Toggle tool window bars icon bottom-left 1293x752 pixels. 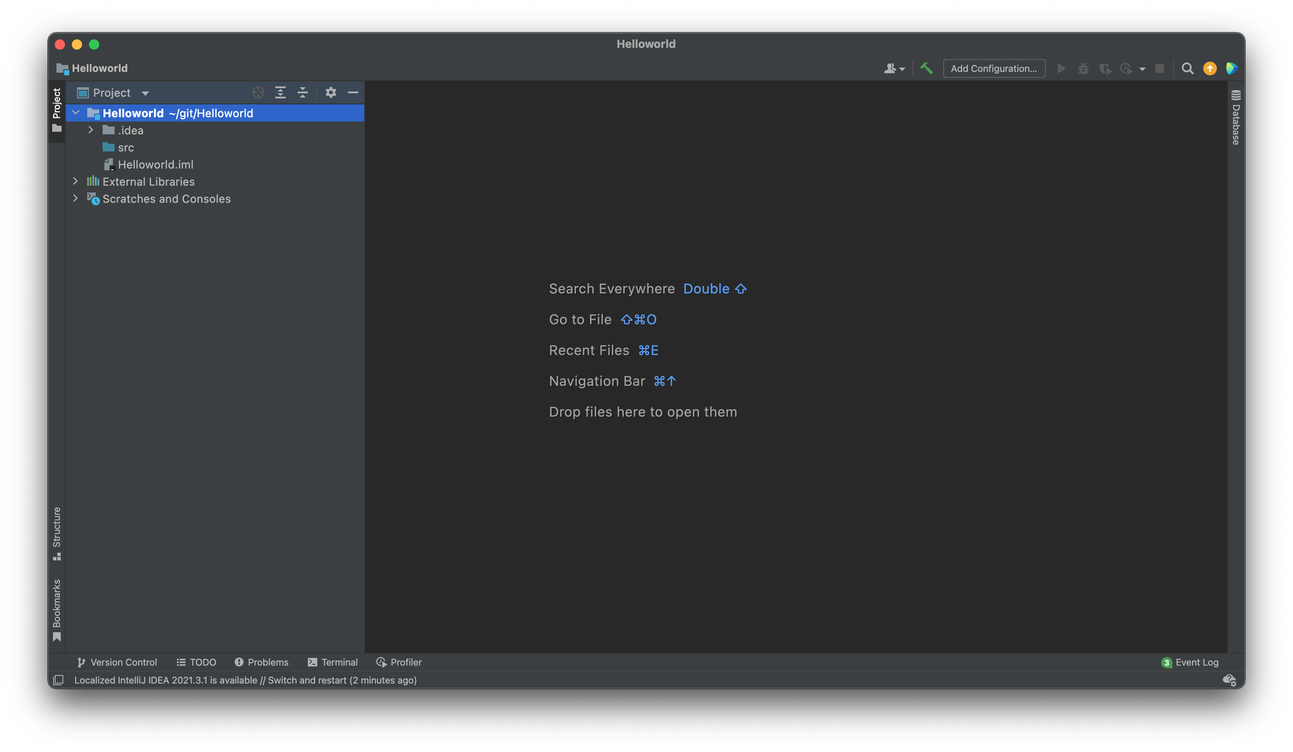tap(59, 680)
